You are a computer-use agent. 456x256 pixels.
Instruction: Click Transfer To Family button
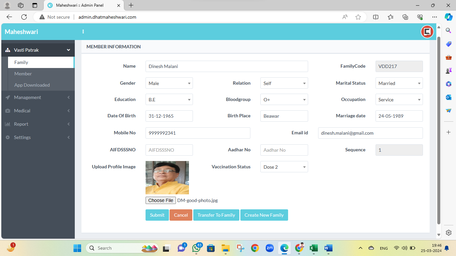pos(216,215)
